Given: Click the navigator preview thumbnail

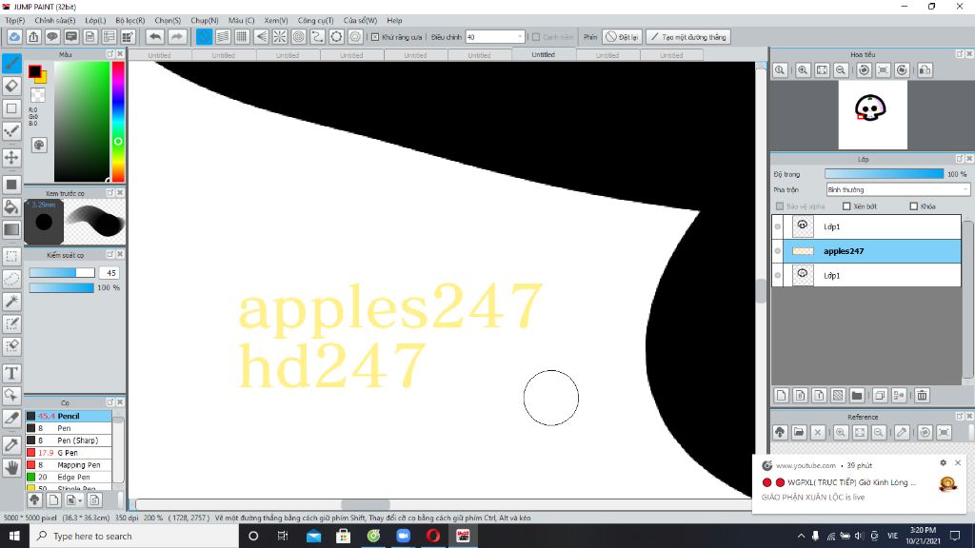Looking at the screenshot, I should 872,115.
